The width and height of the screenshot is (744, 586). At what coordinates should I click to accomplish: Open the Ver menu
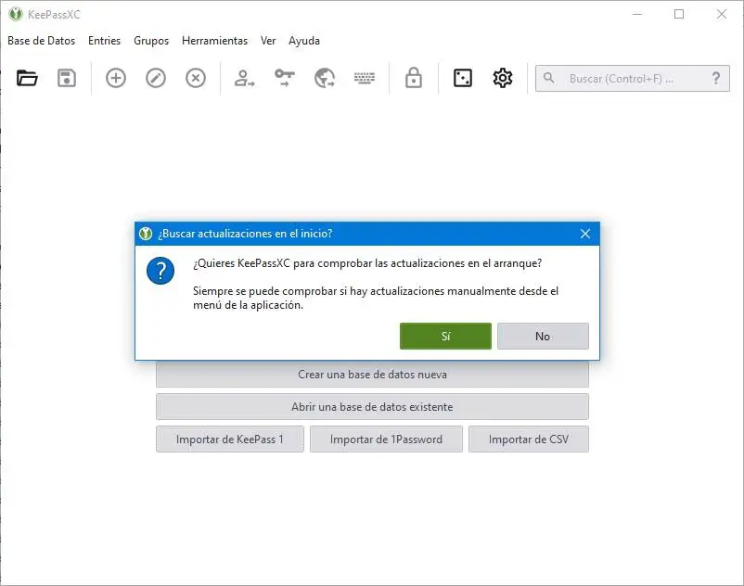(268, 41)
